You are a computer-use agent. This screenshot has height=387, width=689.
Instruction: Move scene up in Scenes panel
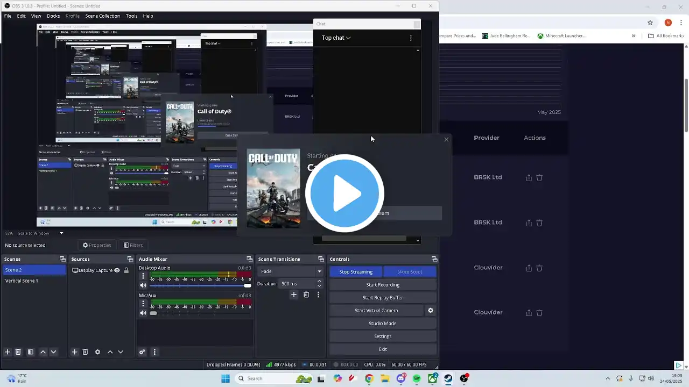pos(43,352)
